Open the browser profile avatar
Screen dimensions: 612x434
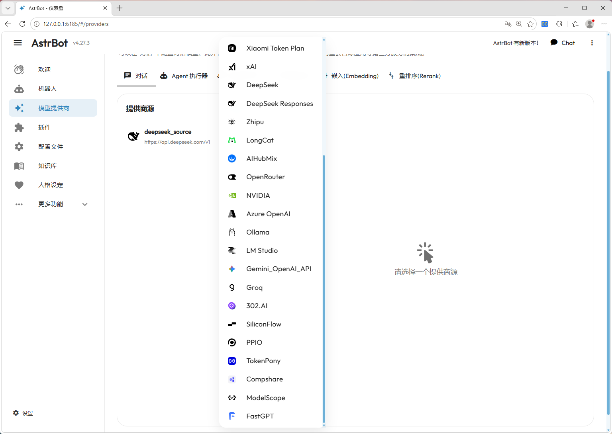(590, 24)
